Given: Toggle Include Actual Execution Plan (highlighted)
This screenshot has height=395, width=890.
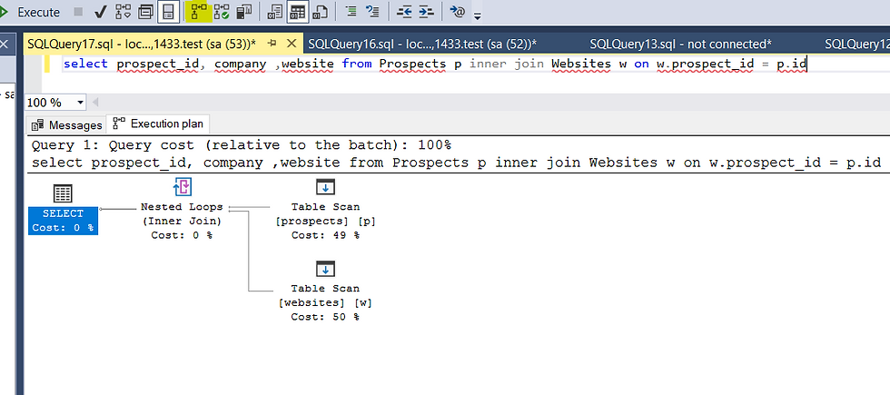Looking at the screenshot, I should tap(199, 12).
